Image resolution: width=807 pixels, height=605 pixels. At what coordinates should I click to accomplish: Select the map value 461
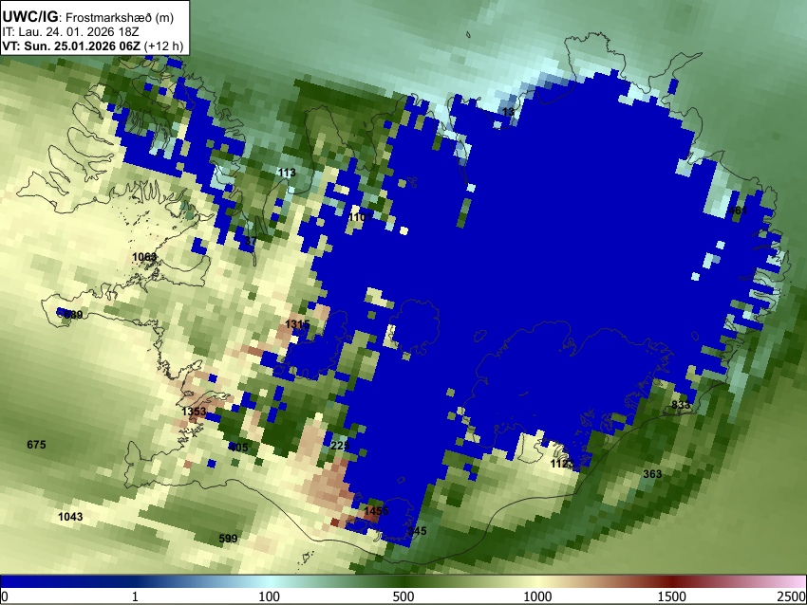(x=738, y=211)
